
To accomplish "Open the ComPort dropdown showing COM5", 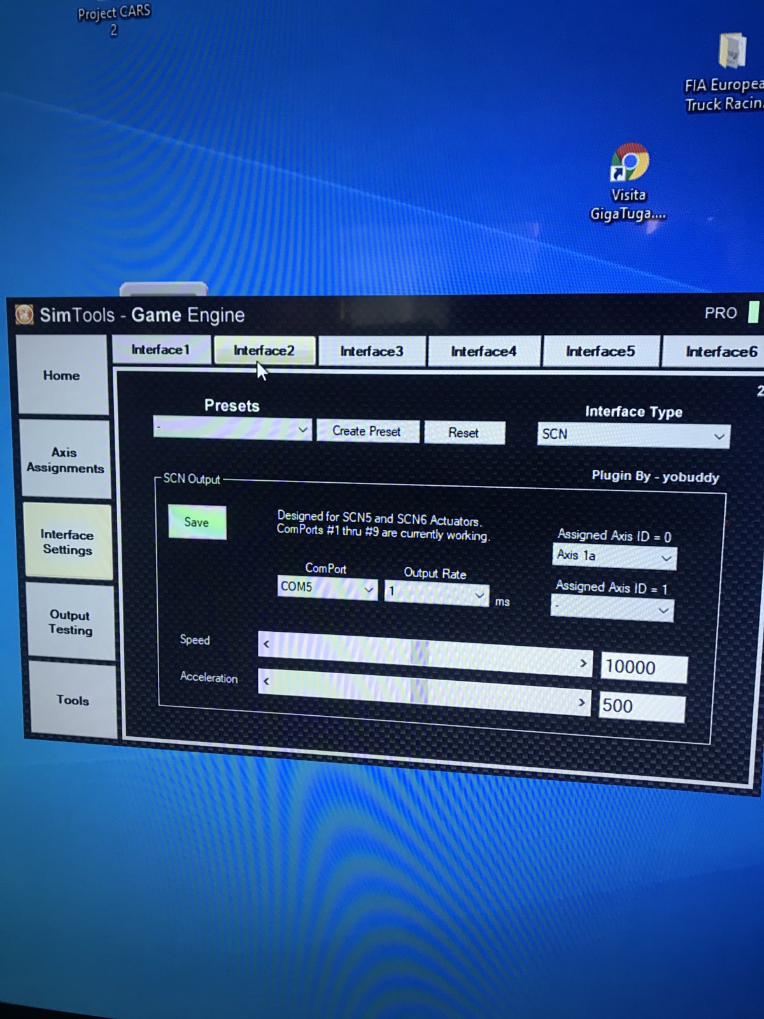I will (327, 587).
